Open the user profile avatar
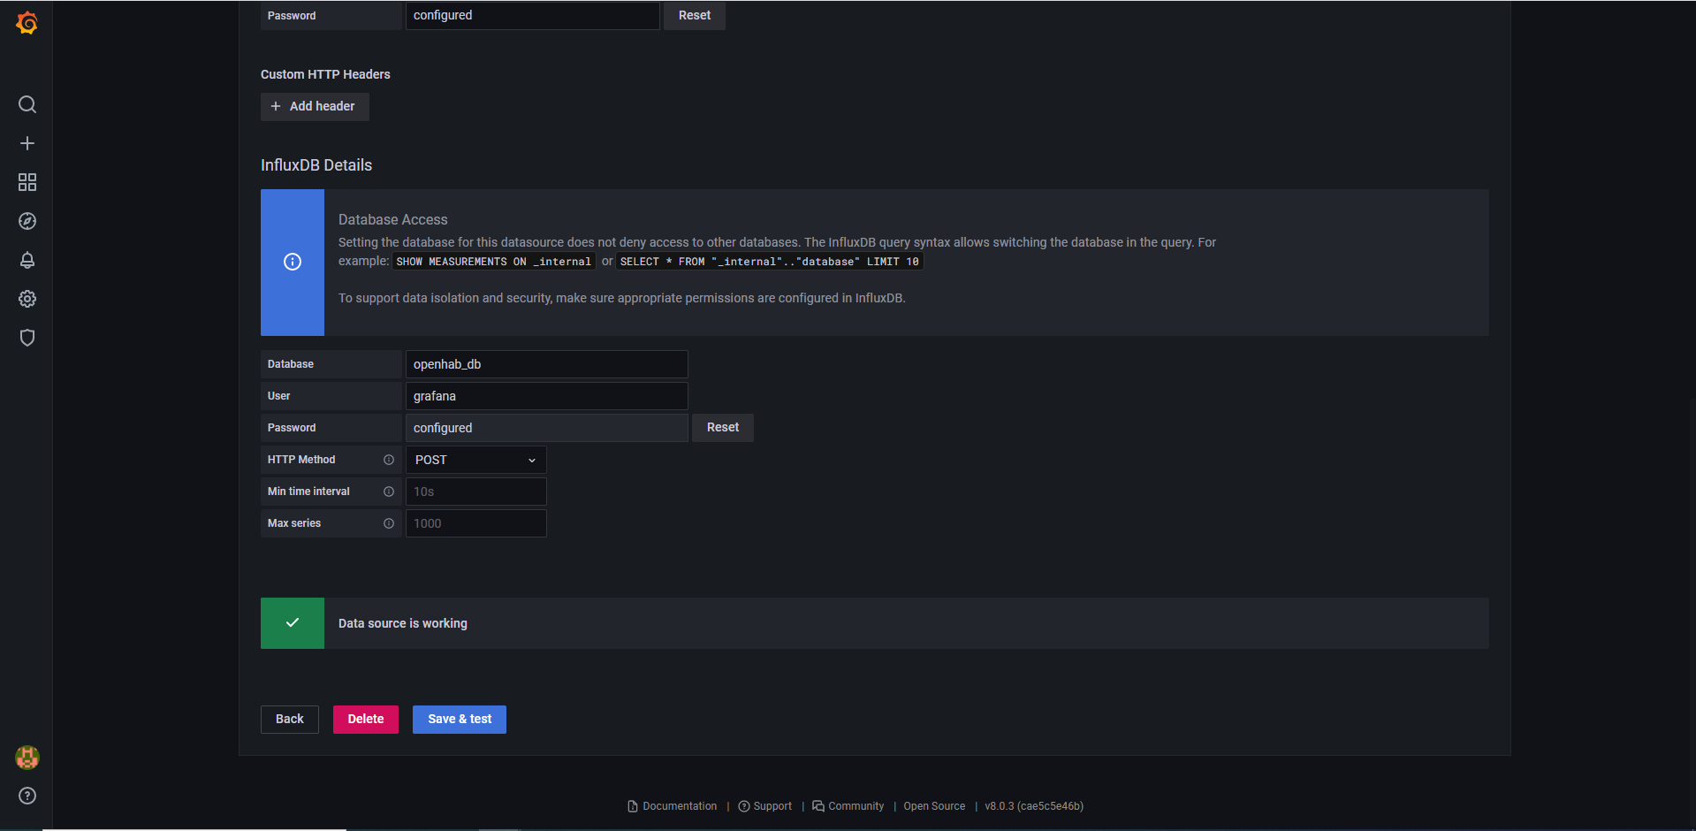 [27, 758]
